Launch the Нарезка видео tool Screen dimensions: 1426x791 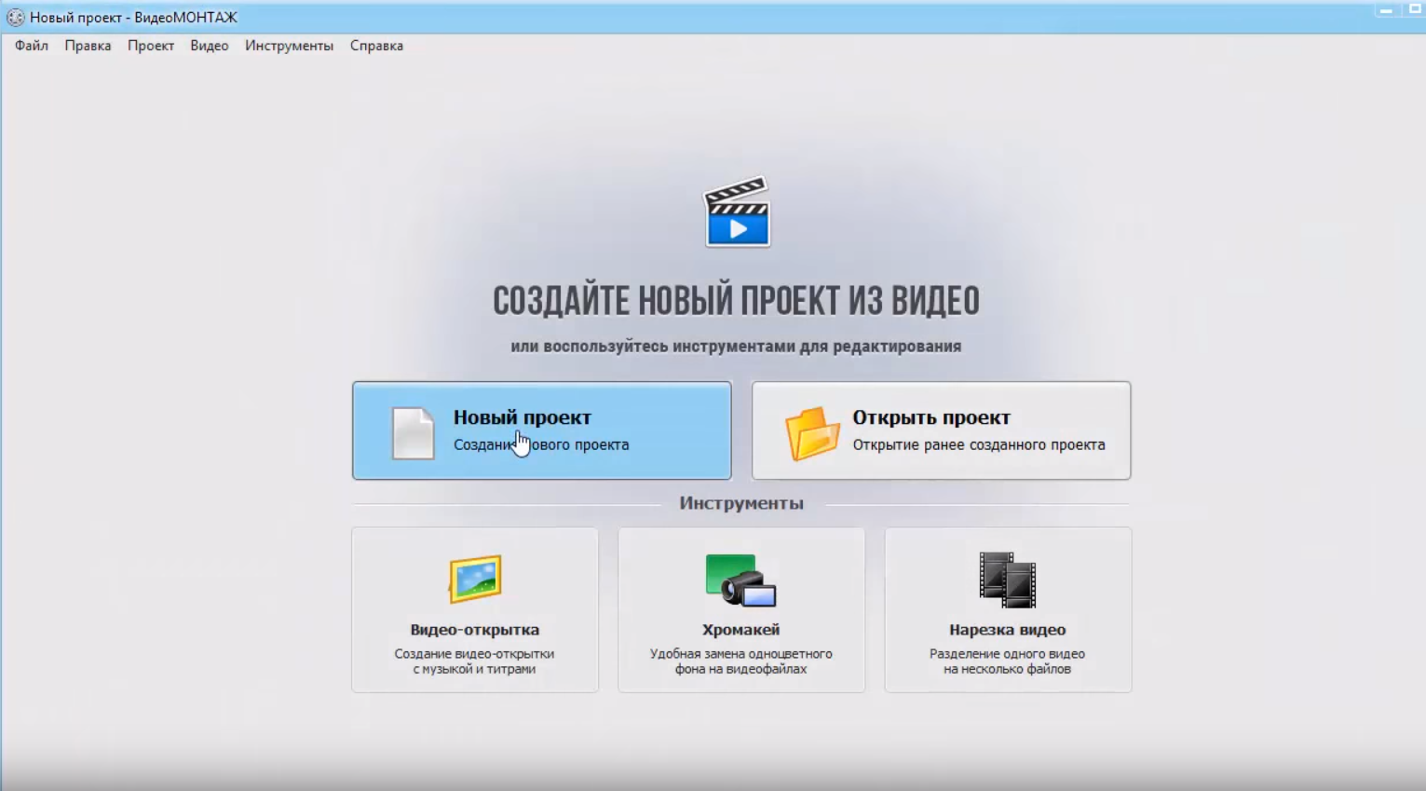(1008, 610)
